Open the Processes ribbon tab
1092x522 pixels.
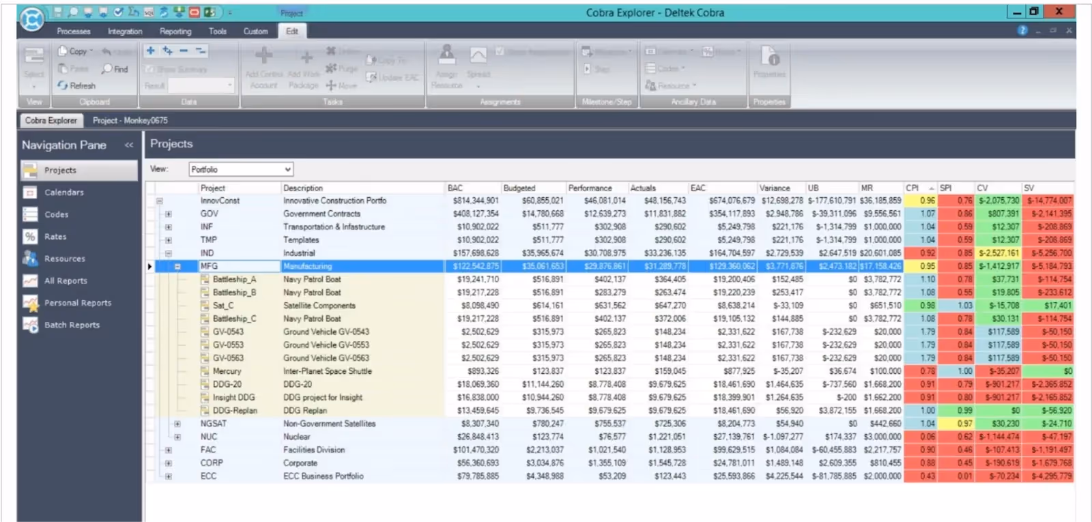[x=74, y=31]
